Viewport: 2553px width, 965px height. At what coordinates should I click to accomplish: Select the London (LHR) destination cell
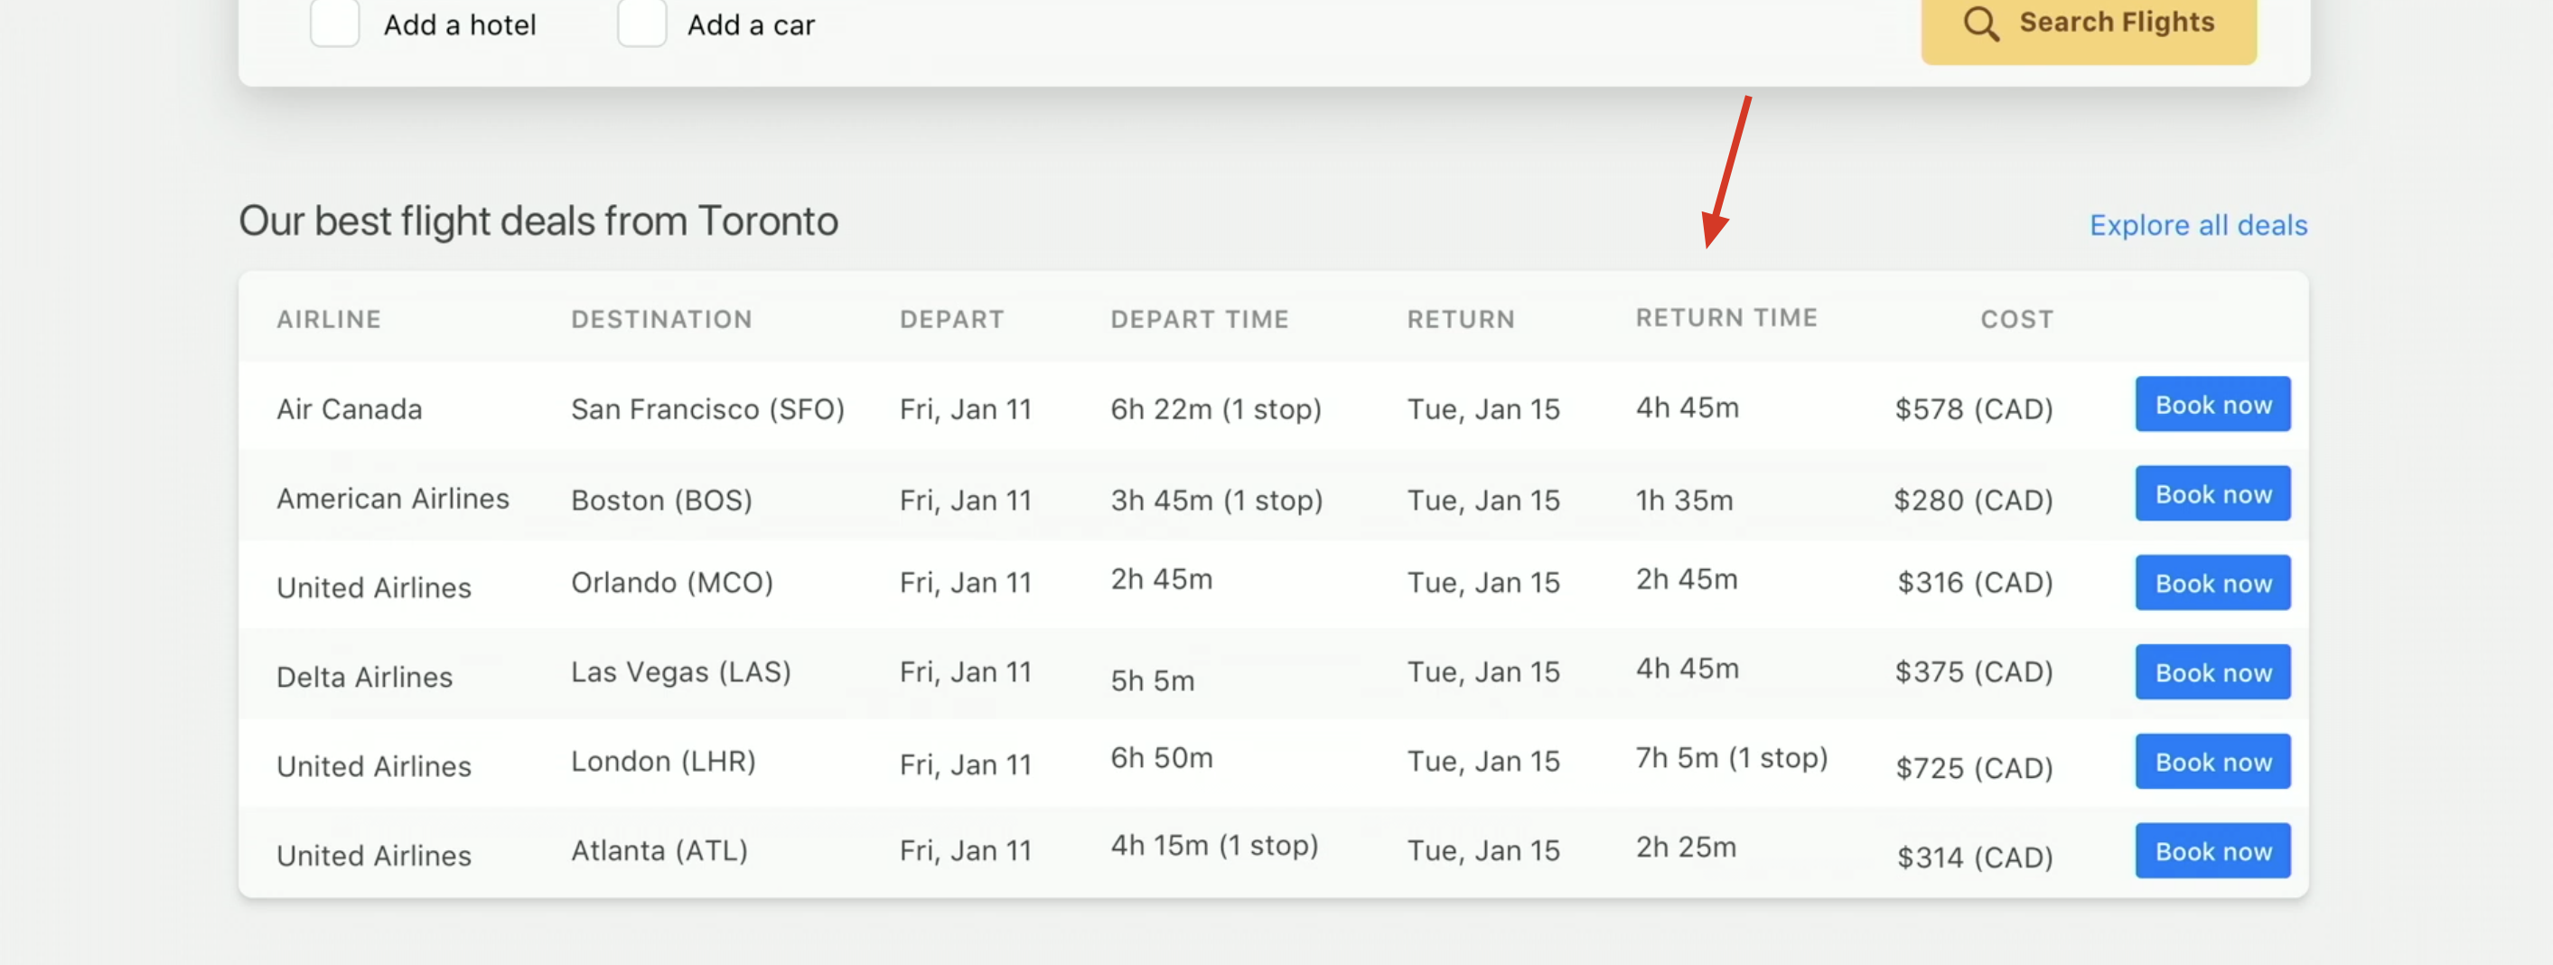[x=663, y=761]
